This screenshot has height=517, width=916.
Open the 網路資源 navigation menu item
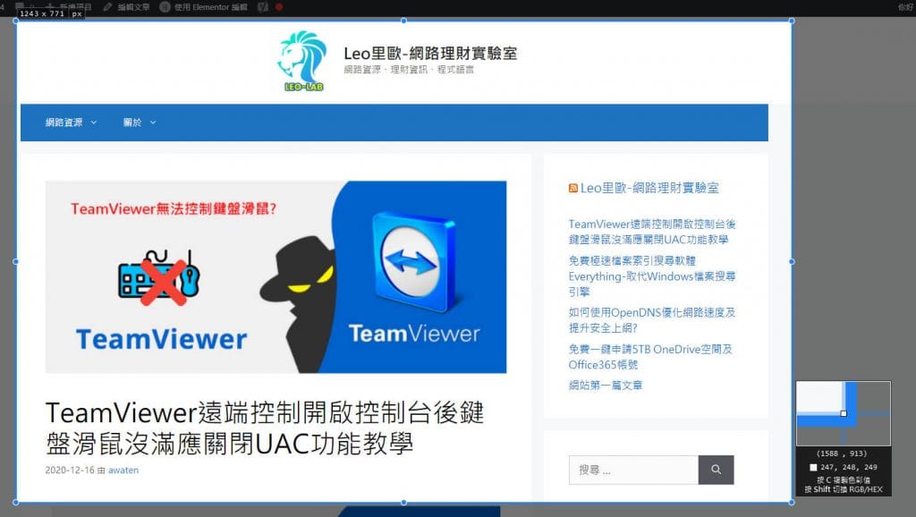pyautogui.click(x=64, y=123)
